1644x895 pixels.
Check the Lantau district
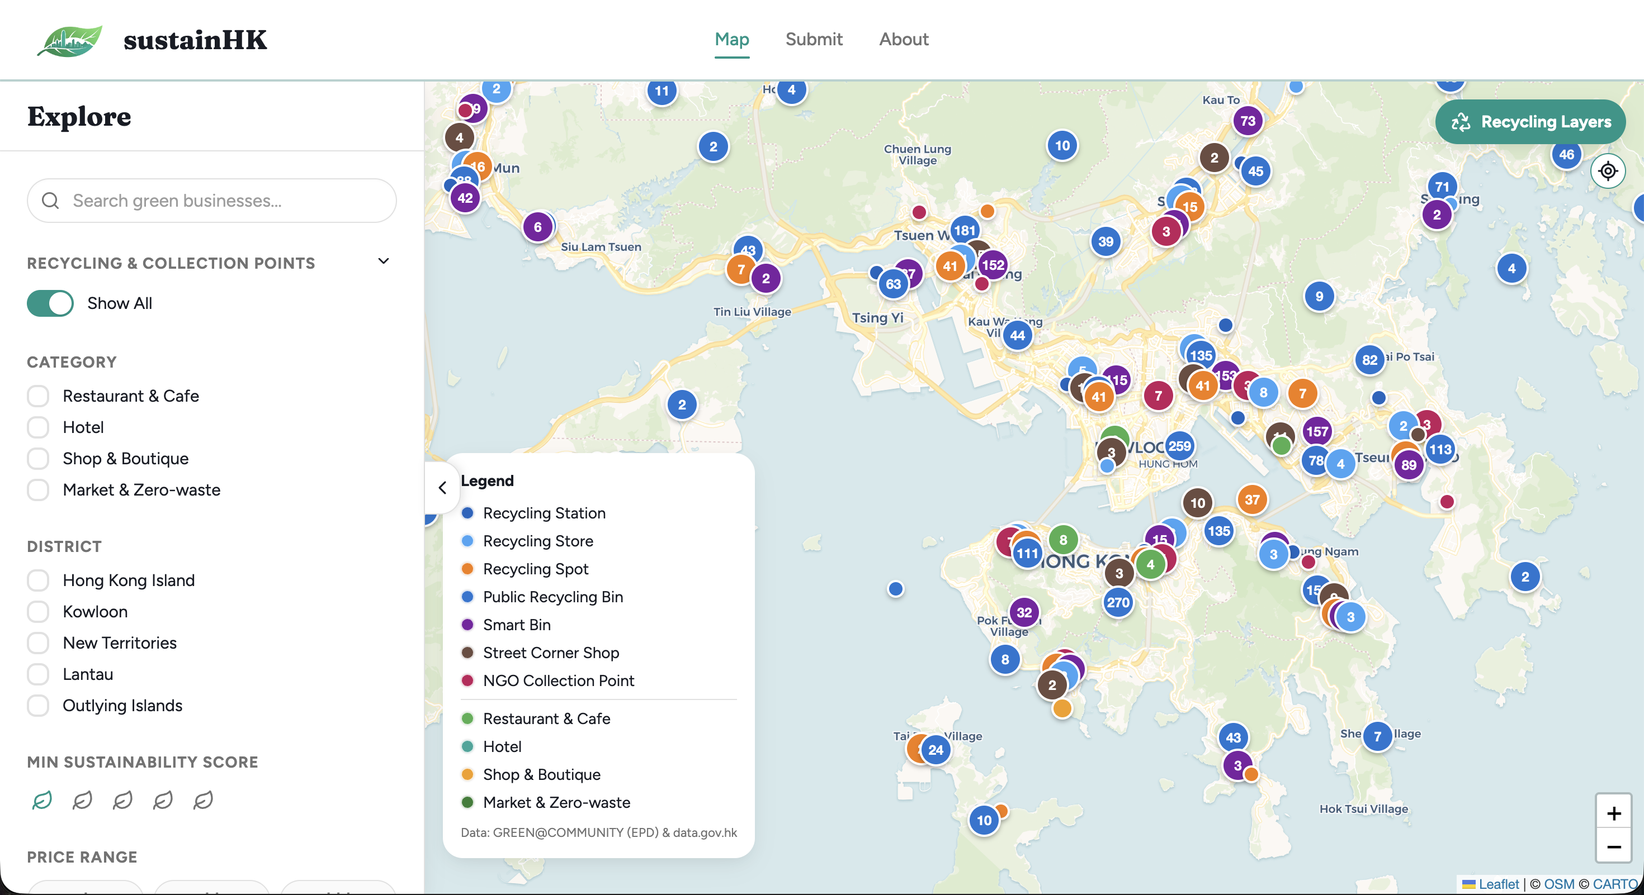click(38, 673)
